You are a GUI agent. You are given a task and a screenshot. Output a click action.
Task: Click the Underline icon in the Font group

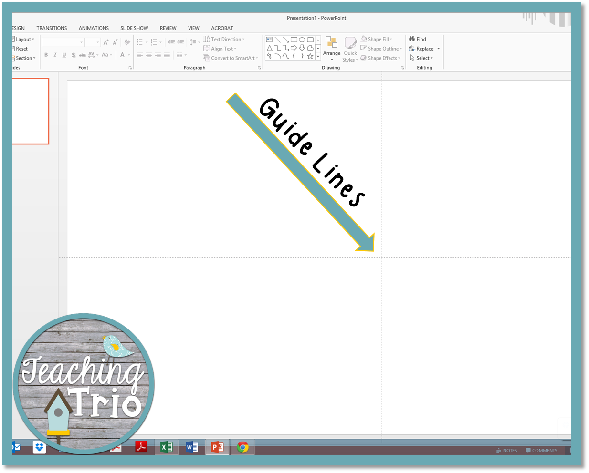coord(64,55)
